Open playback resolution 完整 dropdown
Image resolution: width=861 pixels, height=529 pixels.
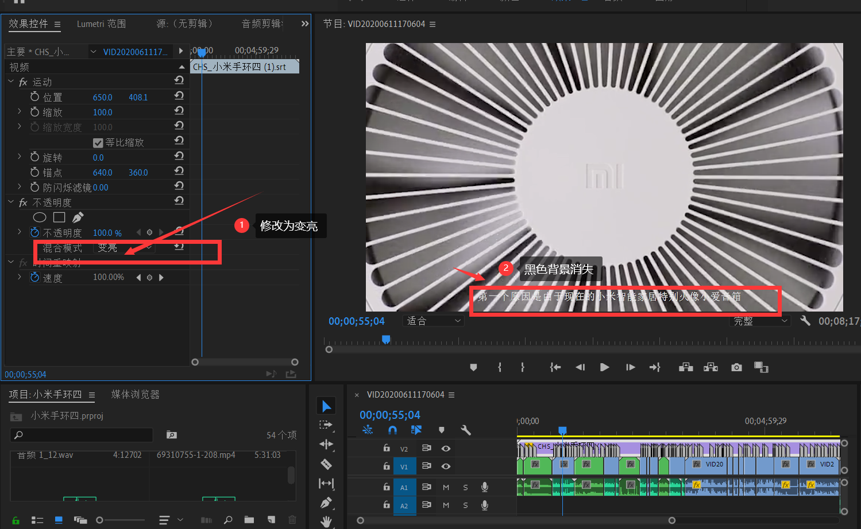pyautogui.click(x=760, y=321)
